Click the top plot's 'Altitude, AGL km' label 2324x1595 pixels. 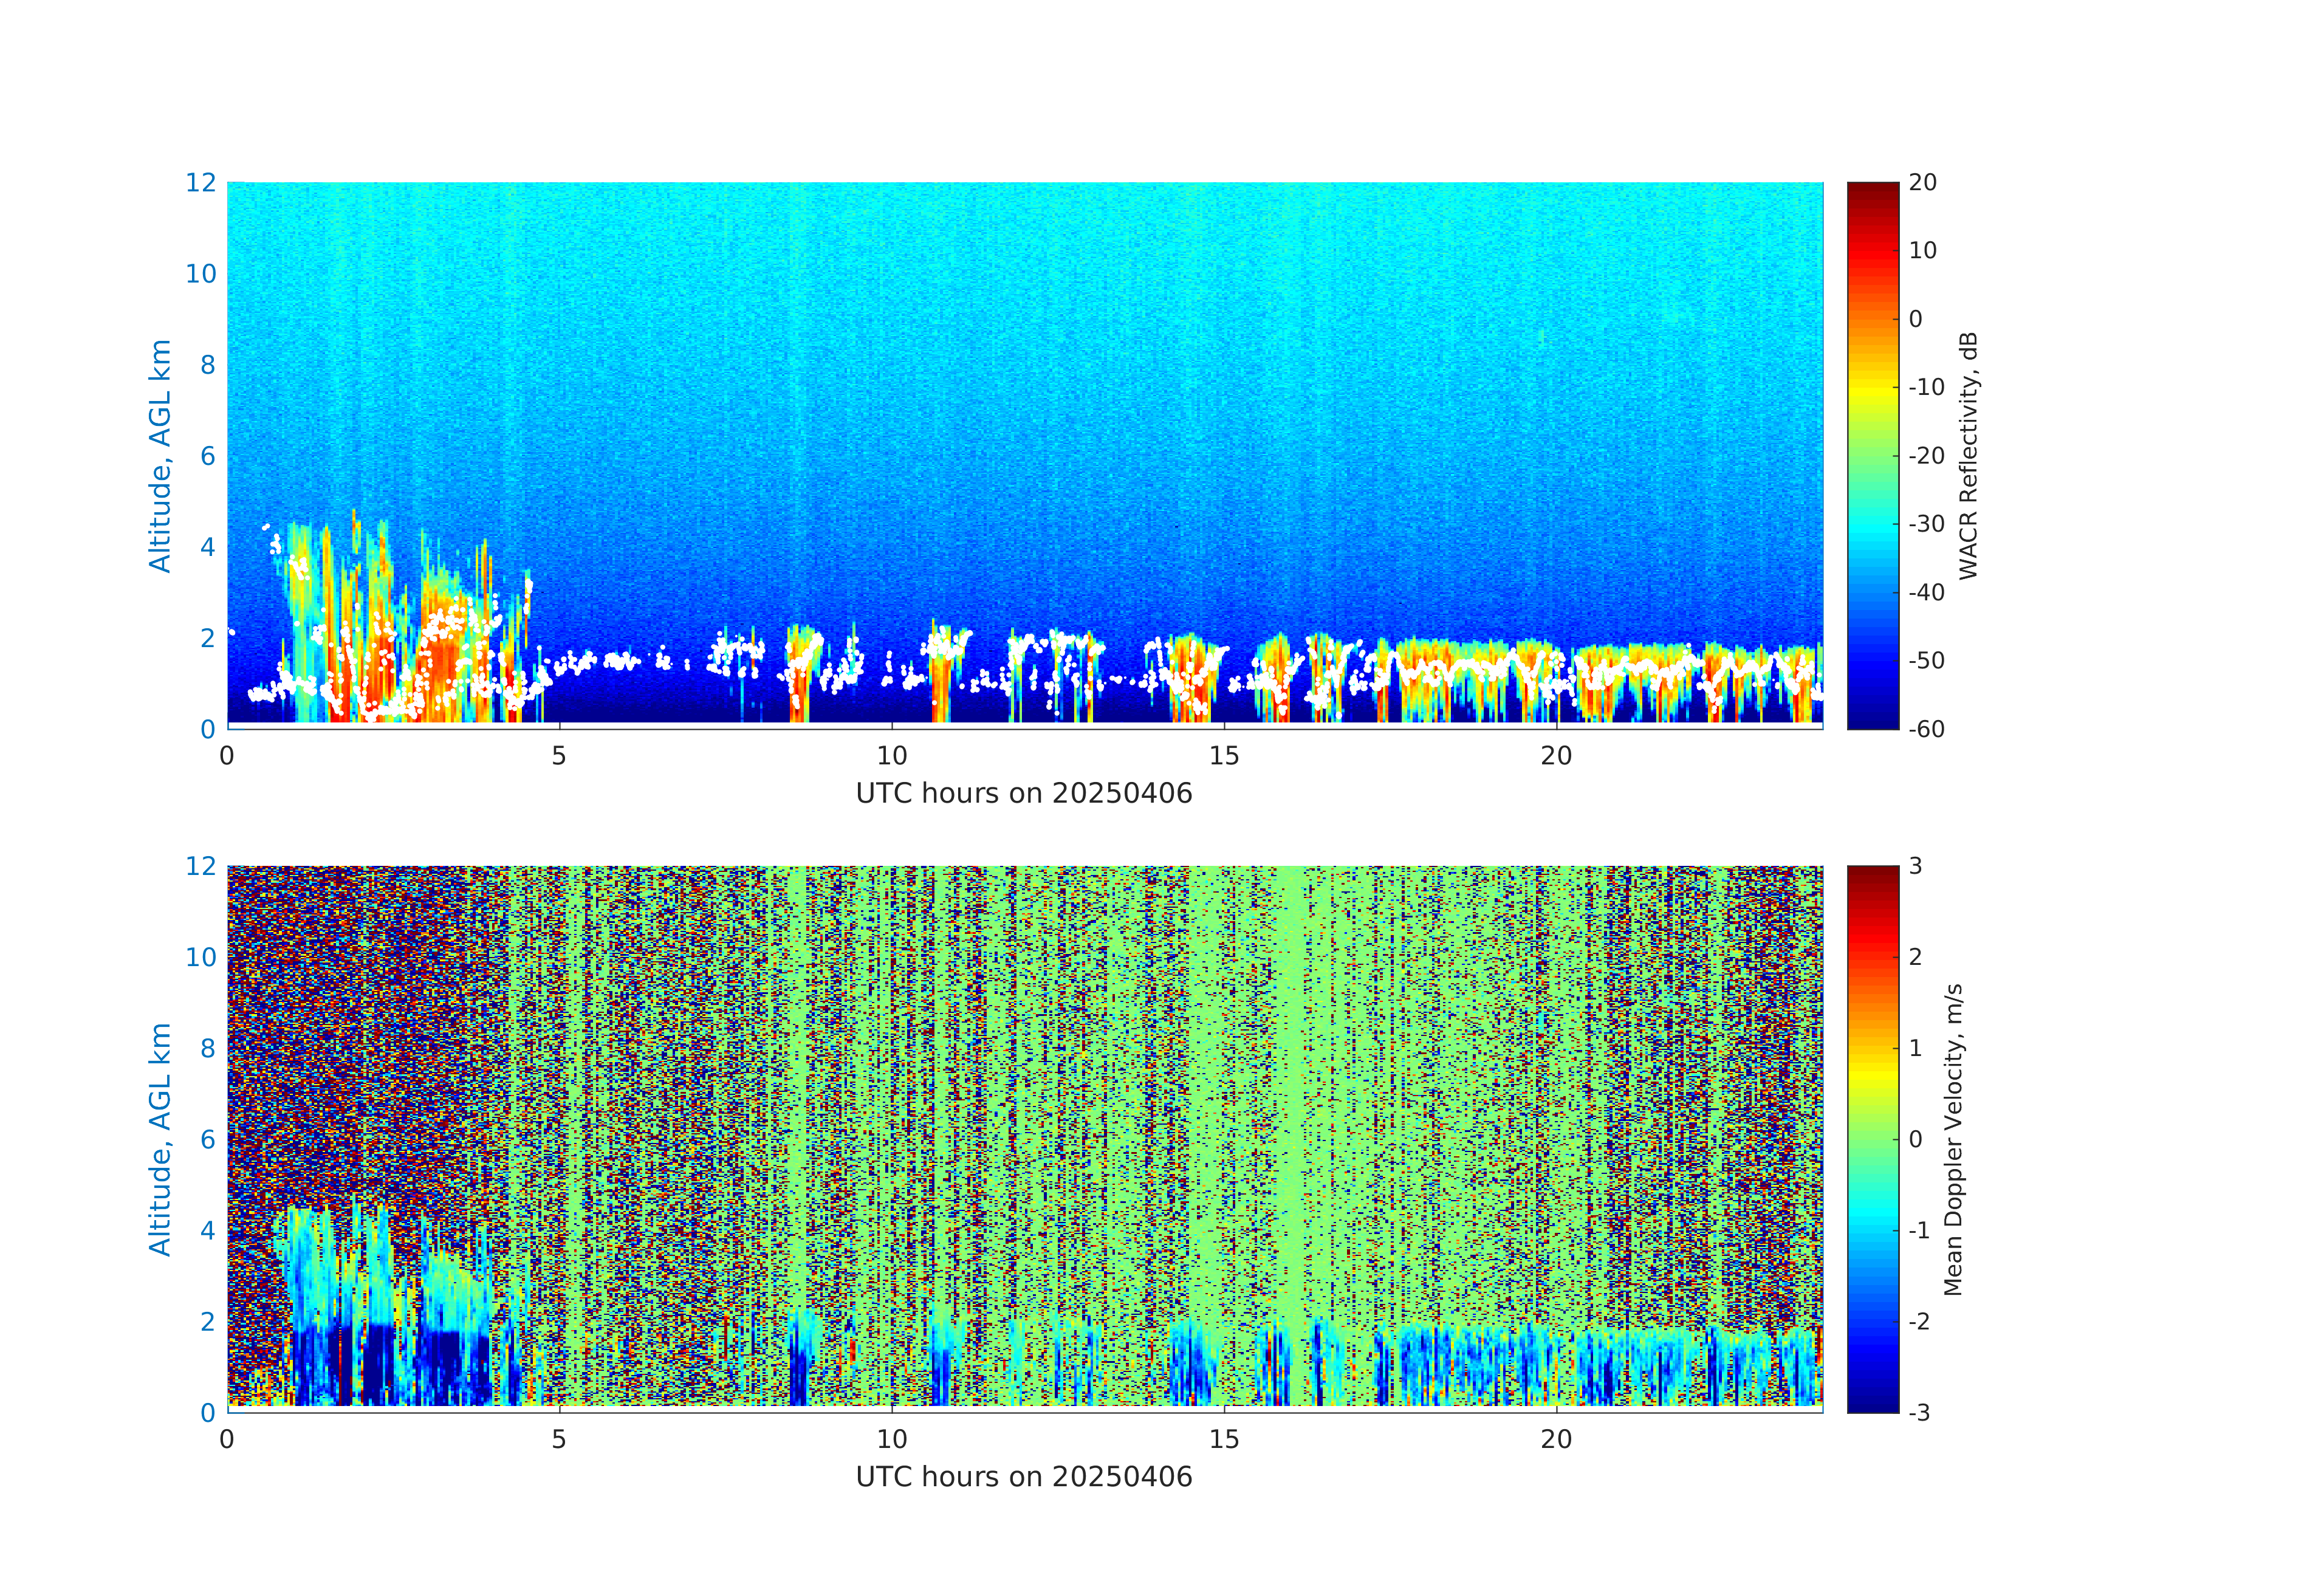[160, 455]
